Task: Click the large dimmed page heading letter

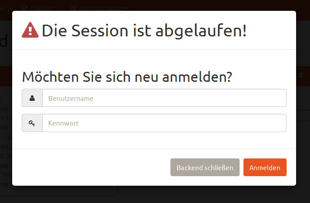Action: pyautogui.click(x=4, y=42)
